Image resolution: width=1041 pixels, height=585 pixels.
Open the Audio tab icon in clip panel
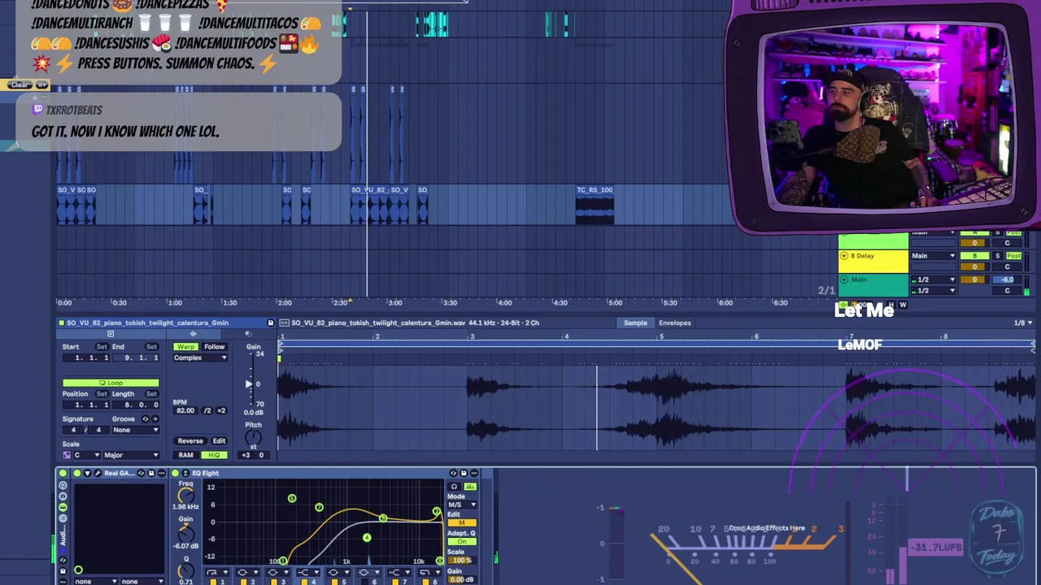193,334
